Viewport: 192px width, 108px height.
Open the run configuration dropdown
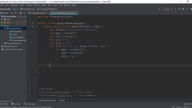[167, 9]
